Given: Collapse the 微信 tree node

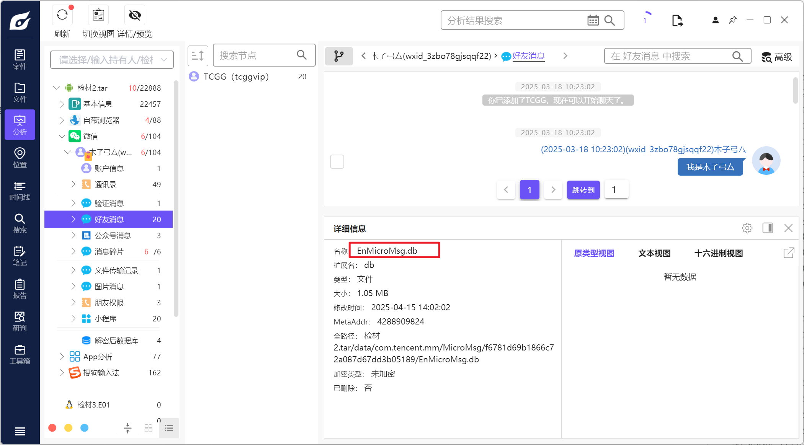Looking at the screenshot, I should (x=62, y=136).
